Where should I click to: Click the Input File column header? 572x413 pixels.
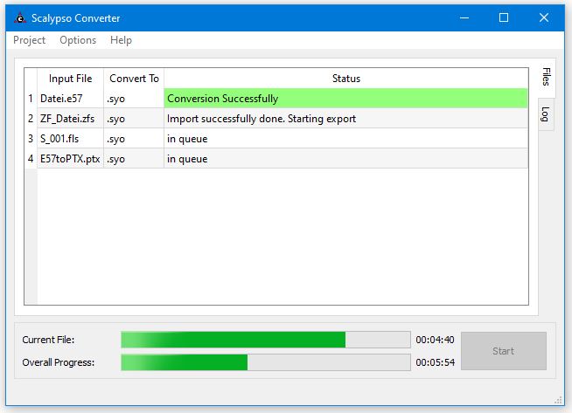coord(70,79)
